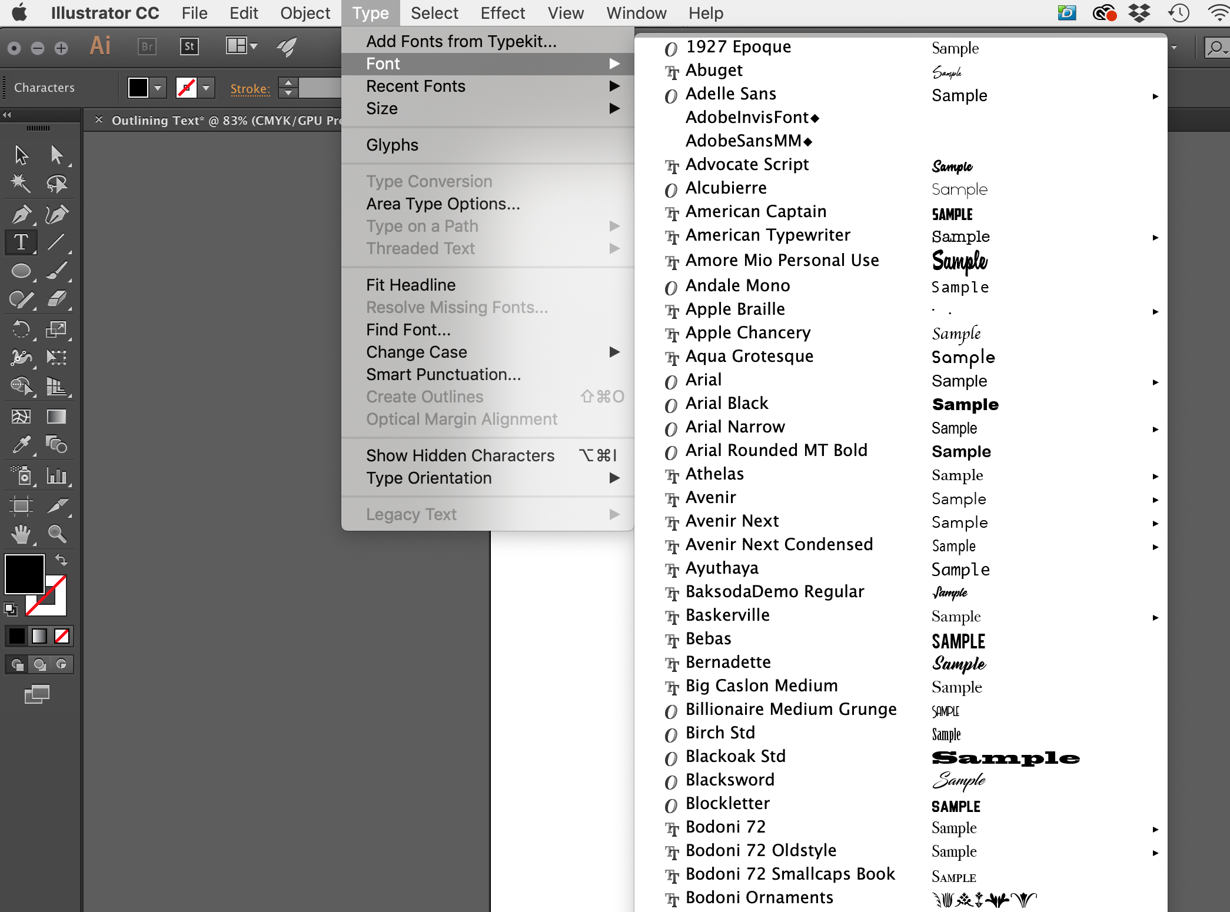Enable Draw Behind mode

point(39,664)
